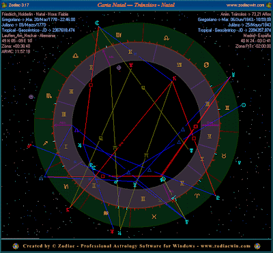Click the red opposition aspect symbol at center
The width and height of the screenshot is (273, 253).
pos(121,143)
